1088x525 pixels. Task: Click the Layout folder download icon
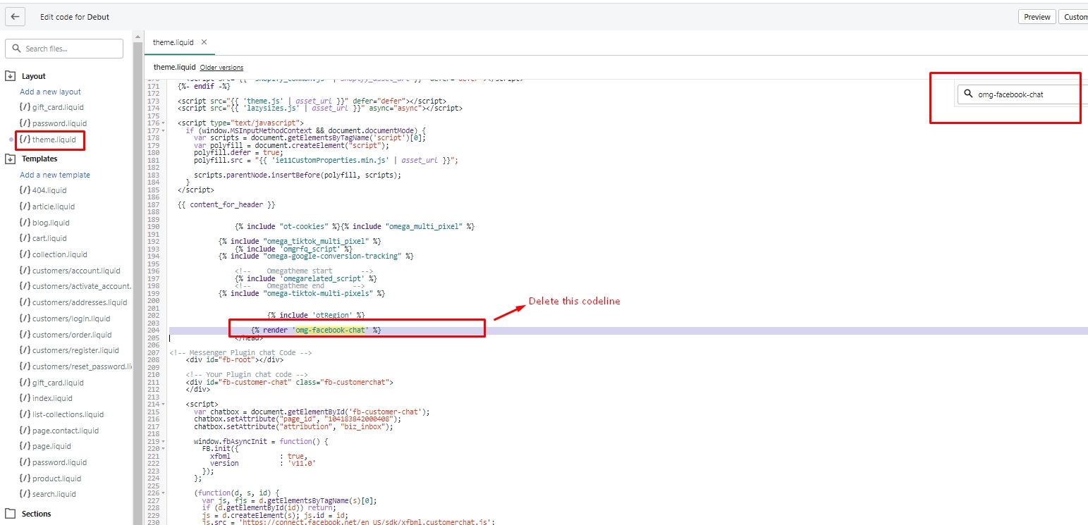coord(11,76)
